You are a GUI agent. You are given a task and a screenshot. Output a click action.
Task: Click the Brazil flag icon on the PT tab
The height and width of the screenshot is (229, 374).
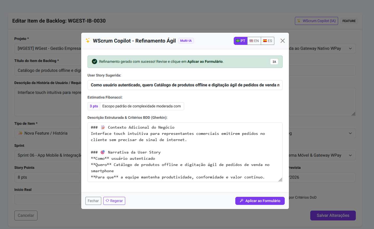tap(238, 41)
